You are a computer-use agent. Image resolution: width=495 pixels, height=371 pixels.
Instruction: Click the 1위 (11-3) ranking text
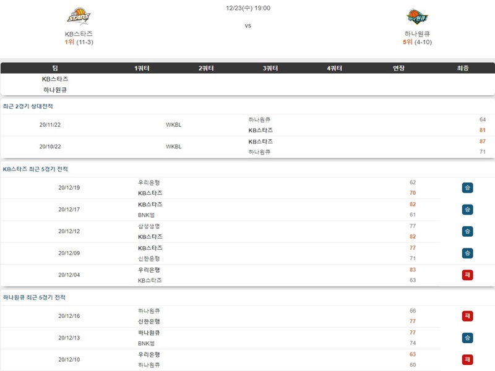tap(79, 42)
